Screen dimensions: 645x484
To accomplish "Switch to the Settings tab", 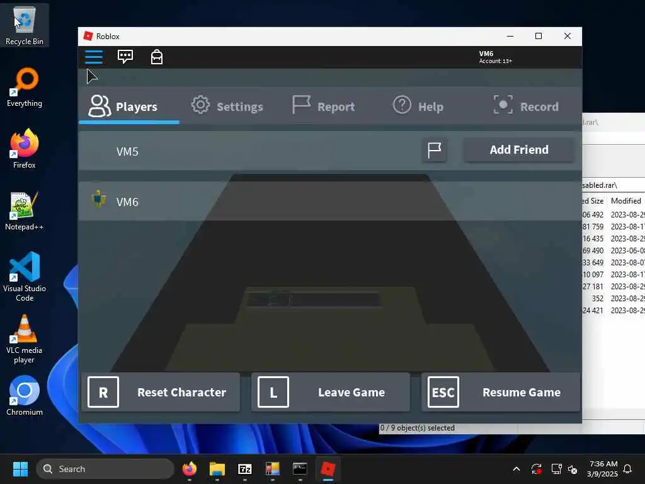I will pyautogui.click(x=227, y=106).
